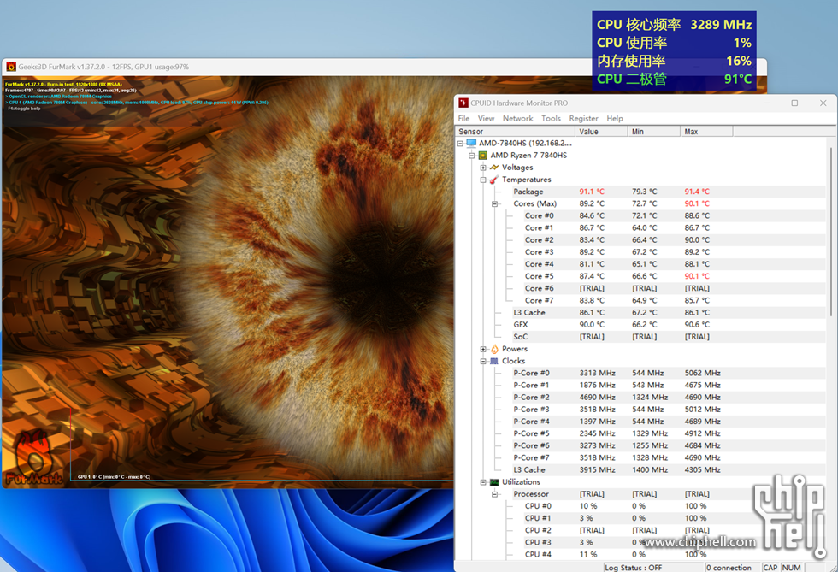Click the Voltages lightning icon
This screenshot has height=572, width=838.
pos(494,168)
